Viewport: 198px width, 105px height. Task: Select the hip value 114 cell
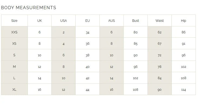point(183,90)
